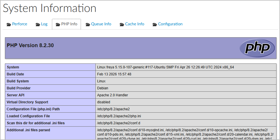The width and height of the screenshot is (280, 140).
Task: Click the /etc/php/8.2/apache2/conf.d value
Action: pyautogui.click(x=119, y=123)
